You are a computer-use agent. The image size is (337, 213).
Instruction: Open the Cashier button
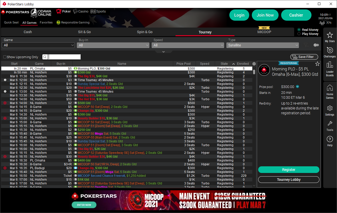pos(296,15)
